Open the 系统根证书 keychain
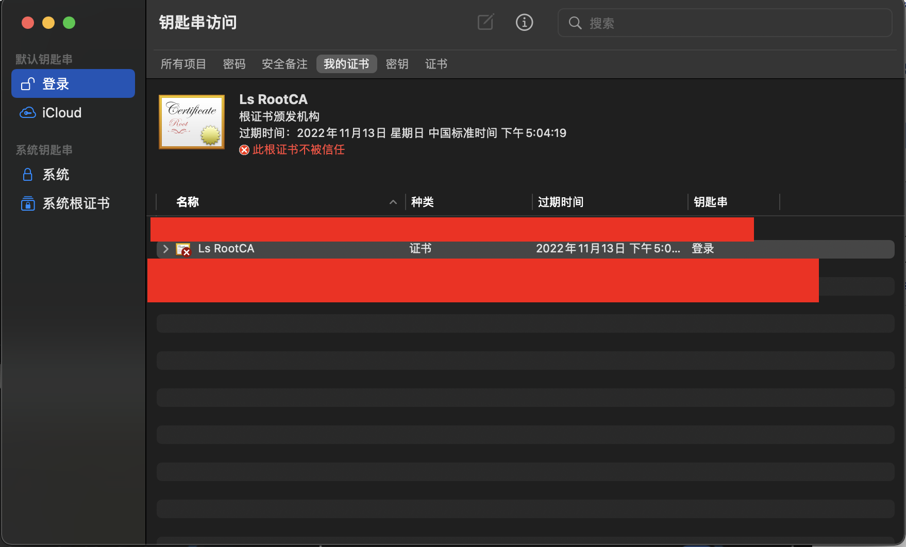This screenshot has width=906, height=547. coord(73,203)
